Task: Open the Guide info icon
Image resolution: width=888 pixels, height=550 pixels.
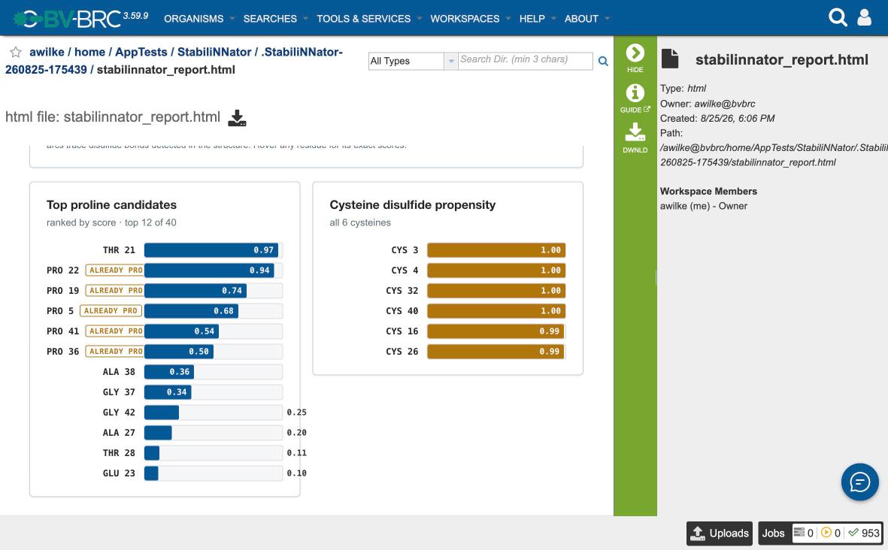Action: [x=635, y=98]
